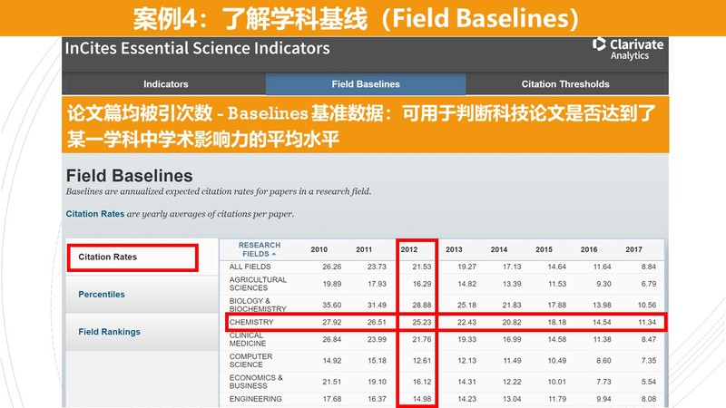Open Field Rankings in the sidebar
The width and height of the screenshot is (726, 408).
pyautogui.click(x=109, y=332)
